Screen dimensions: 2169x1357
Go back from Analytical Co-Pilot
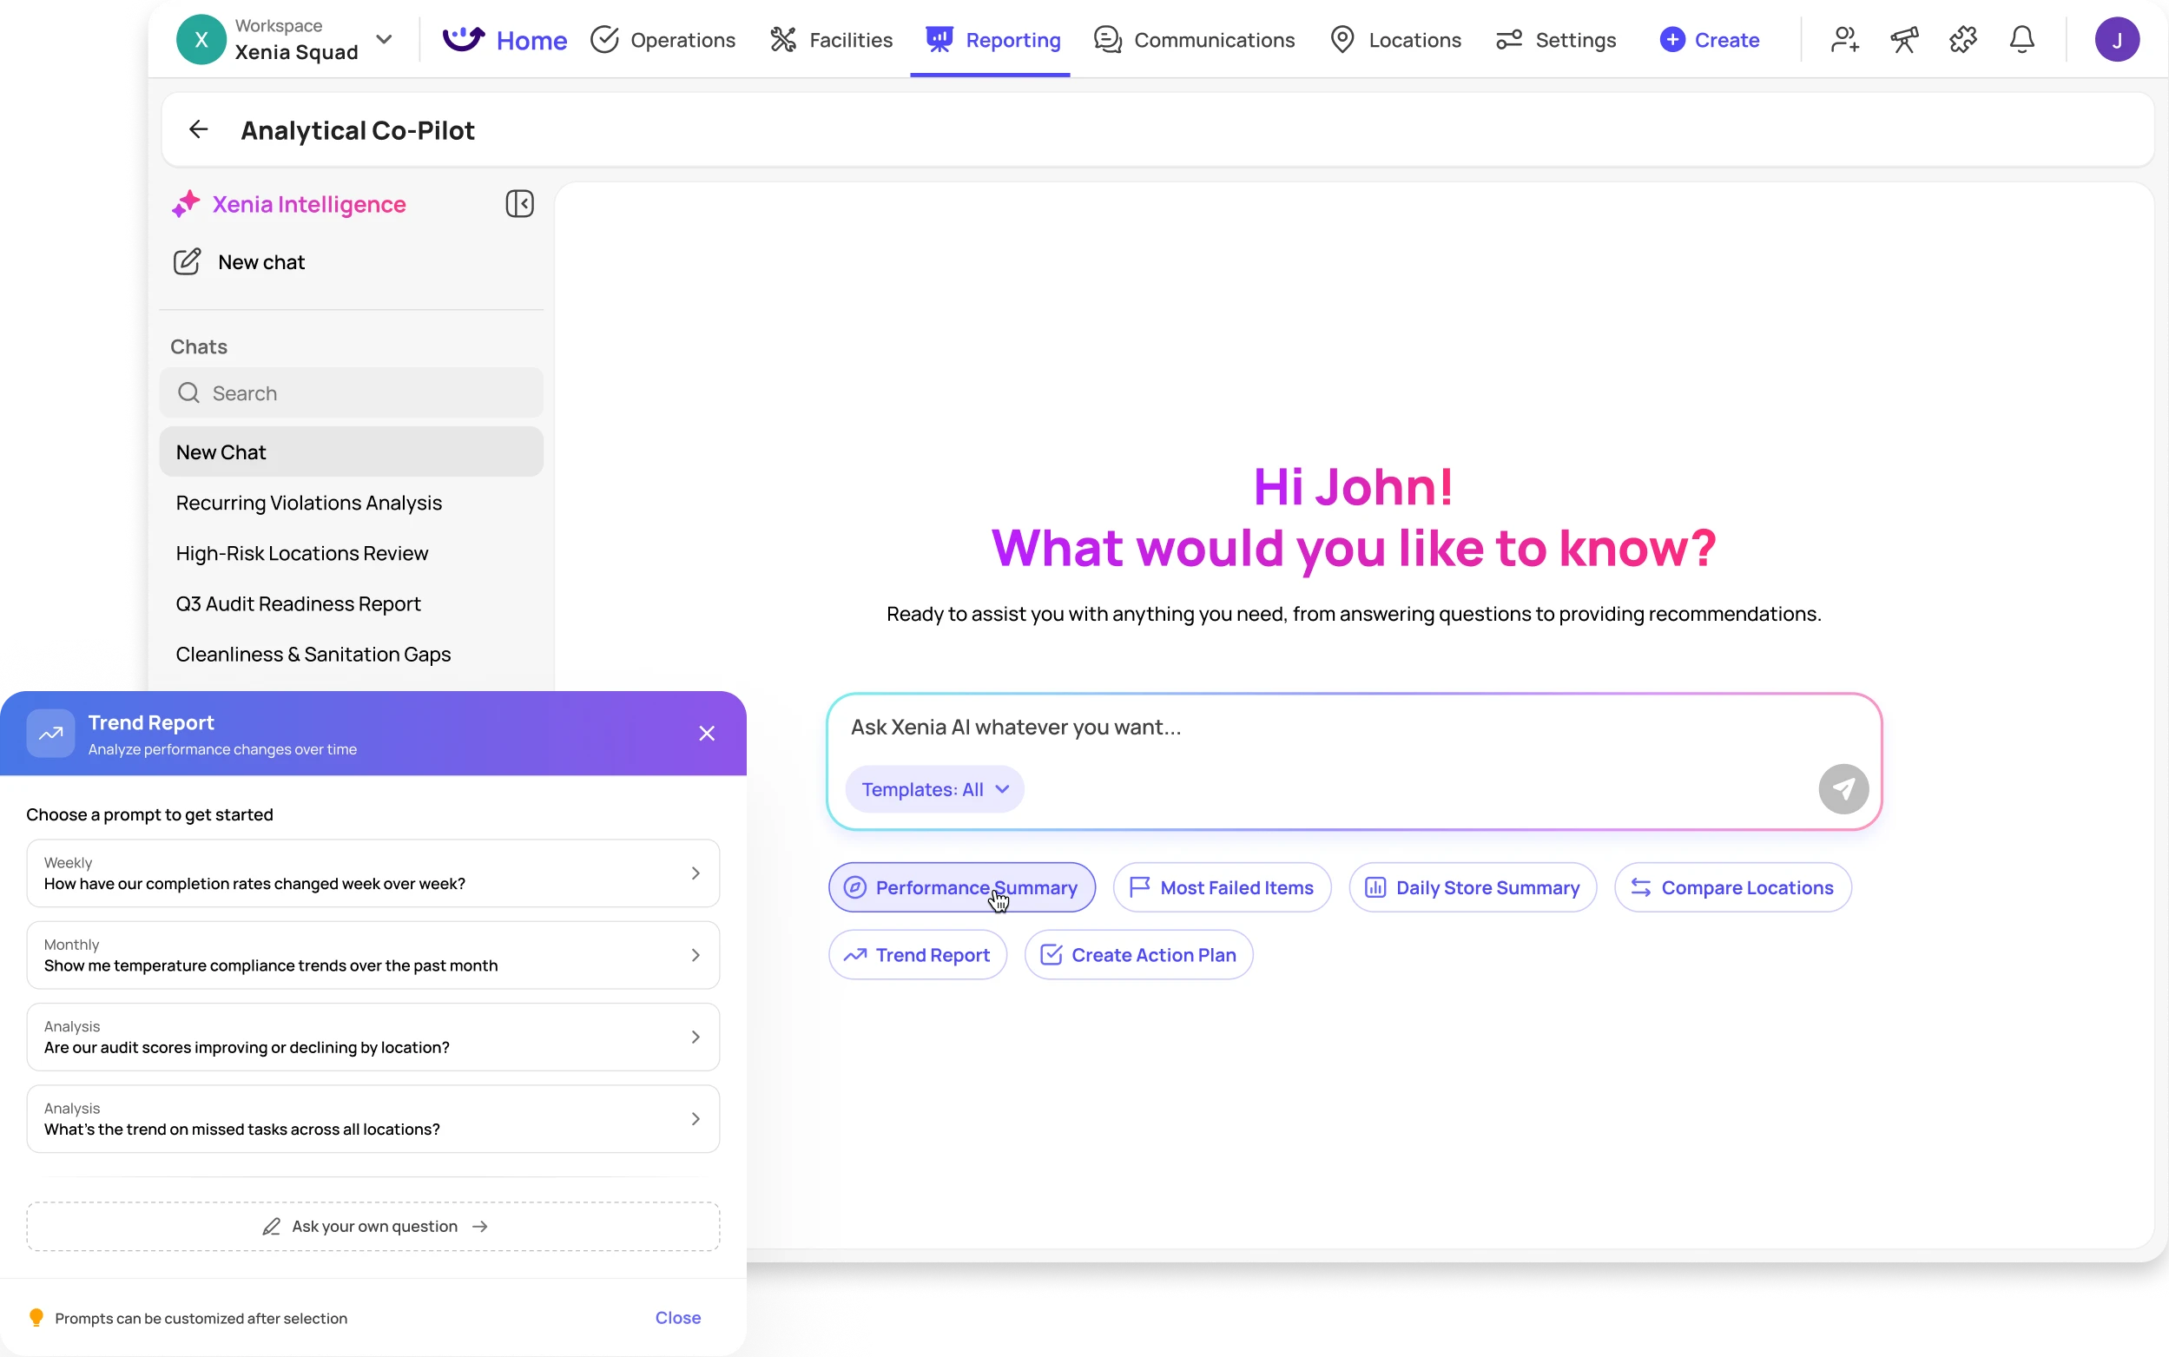(x=196, y=129)
